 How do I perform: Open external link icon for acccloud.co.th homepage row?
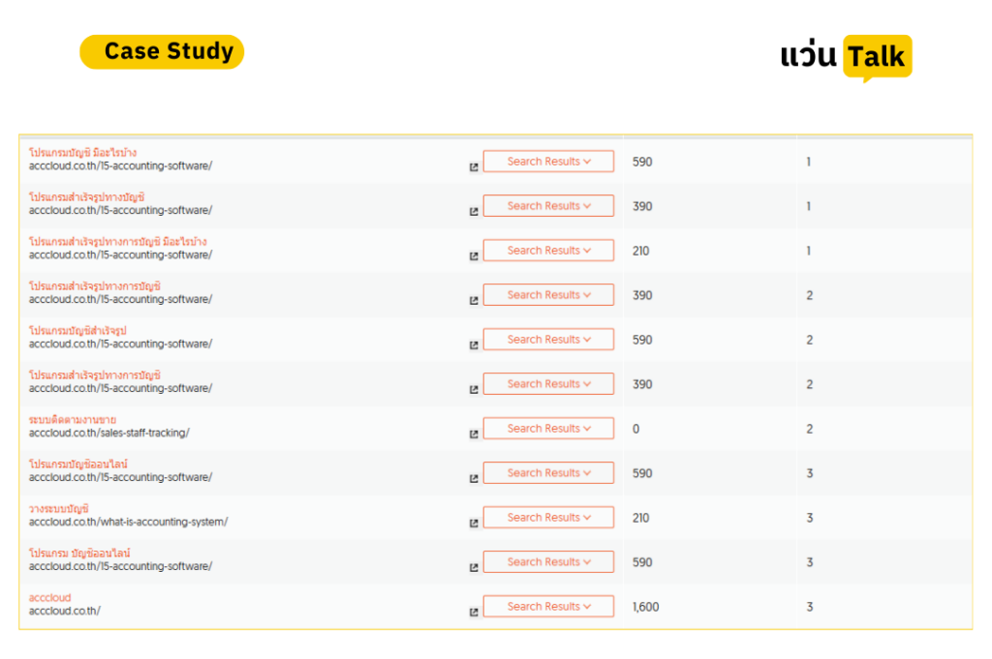(473, 612)
